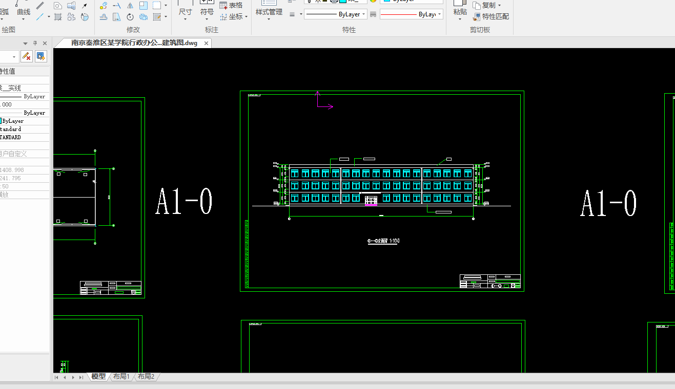Select the Mirror modify tool
Viewport: 675px width, 389px height.
pyautogui.click(x=130, y=6)
